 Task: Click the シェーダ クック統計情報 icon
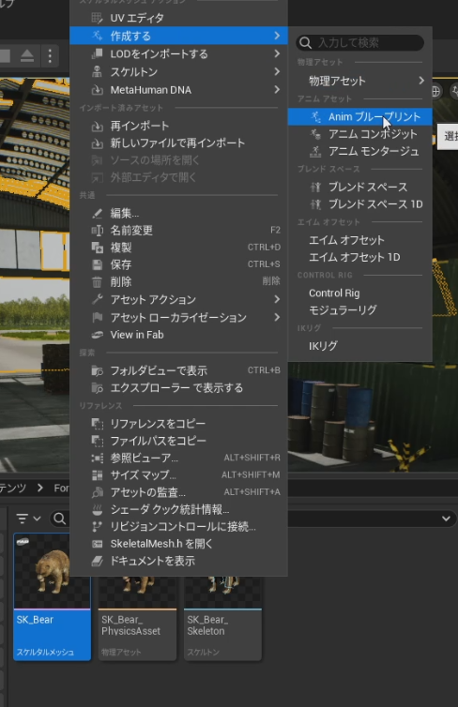[97, 509]
